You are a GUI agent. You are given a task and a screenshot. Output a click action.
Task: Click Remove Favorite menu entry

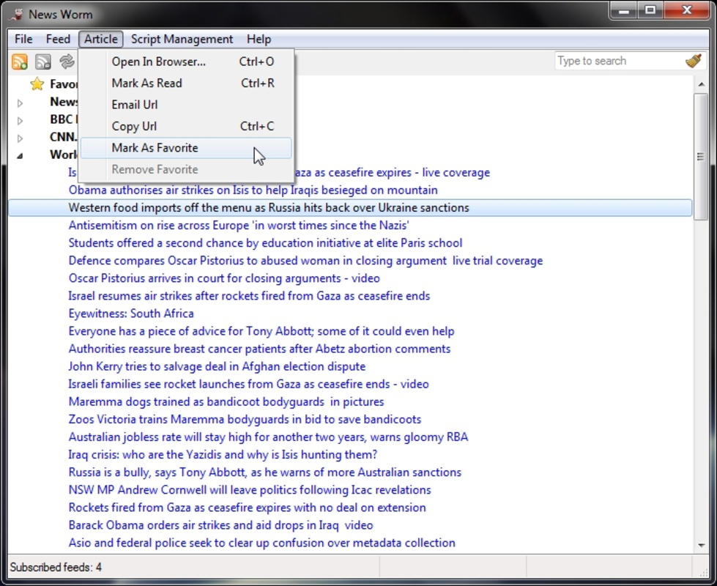point(186,169)
